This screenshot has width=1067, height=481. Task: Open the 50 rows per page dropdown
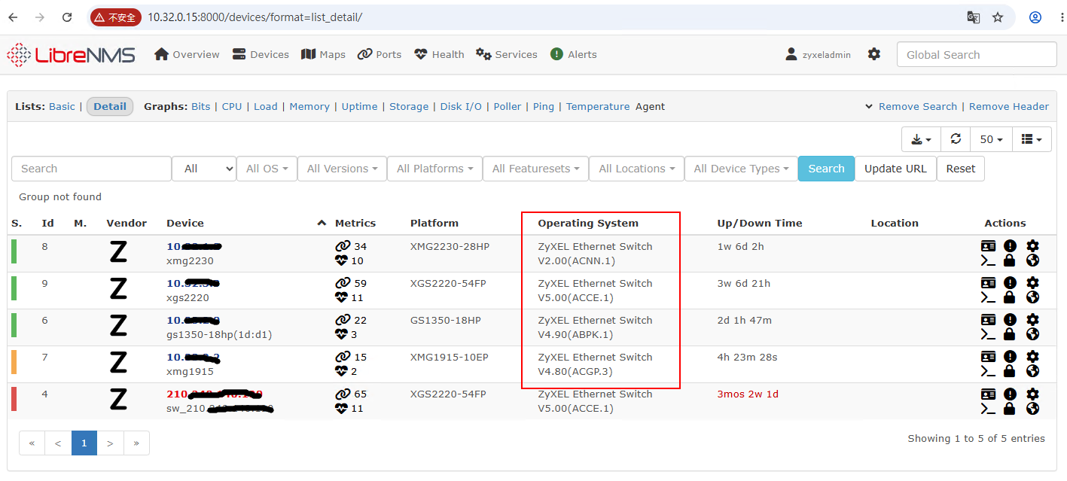(992, 139)
